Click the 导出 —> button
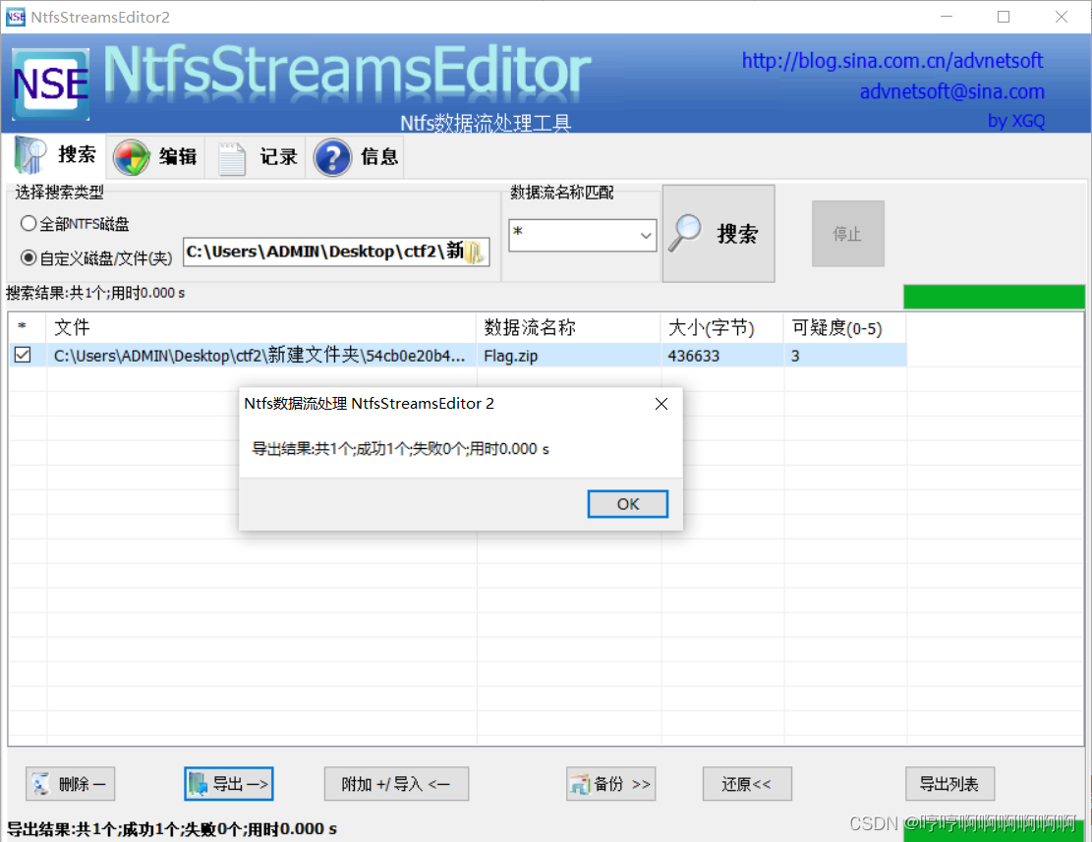Viewport: 1092px width, 842px height. pos(228,784)
